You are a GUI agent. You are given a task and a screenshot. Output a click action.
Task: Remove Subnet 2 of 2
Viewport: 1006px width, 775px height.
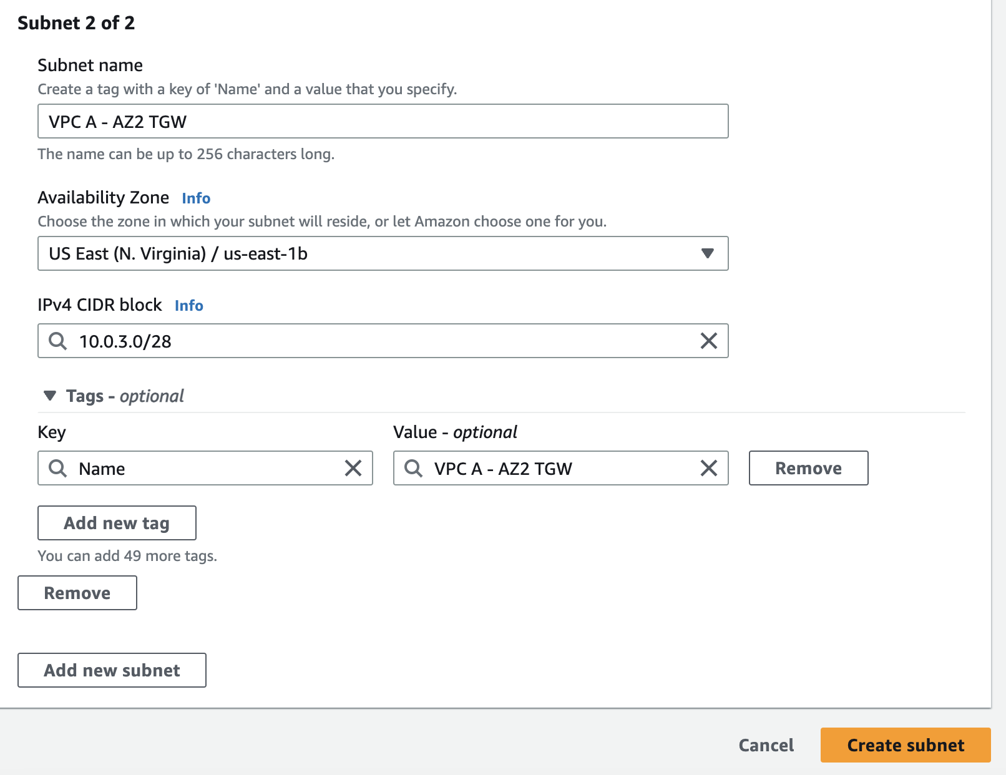tap(77, 593)
